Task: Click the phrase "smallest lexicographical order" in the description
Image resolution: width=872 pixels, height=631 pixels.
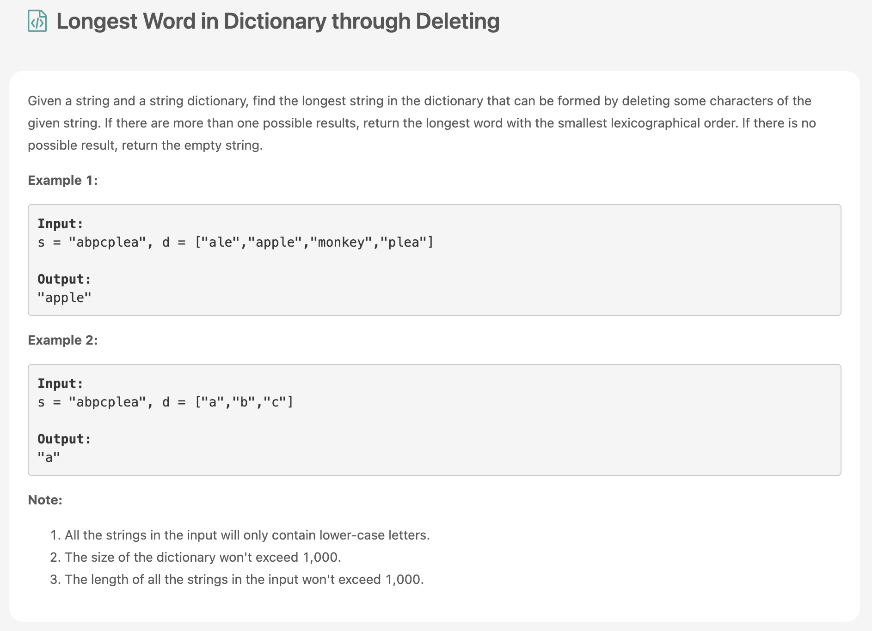Action: click(648, 123)
